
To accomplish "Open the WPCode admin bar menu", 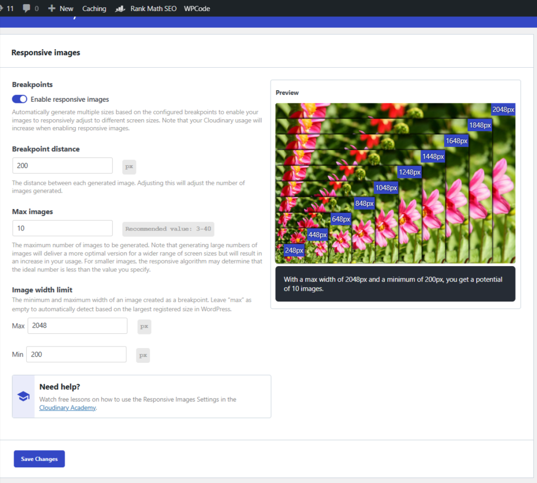I will tap(197, 8).
